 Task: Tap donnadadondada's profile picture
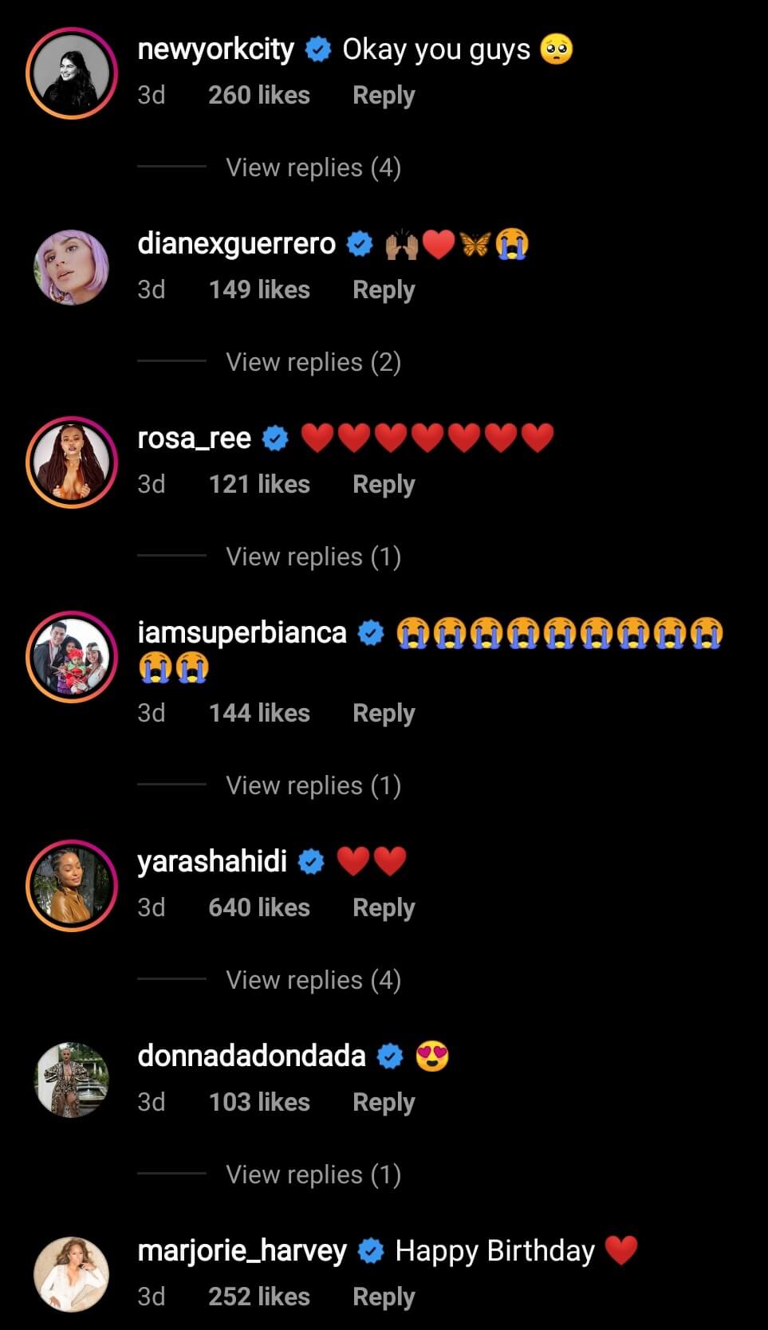72,1080
